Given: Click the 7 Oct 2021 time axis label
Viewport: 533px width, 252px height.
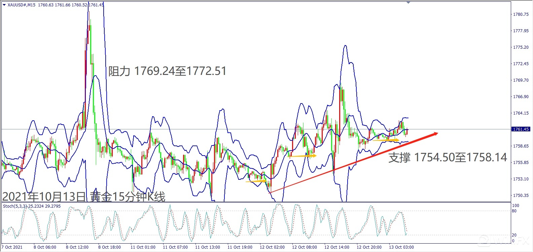Looking at the screenshot, I should click(x=12, y=247).
